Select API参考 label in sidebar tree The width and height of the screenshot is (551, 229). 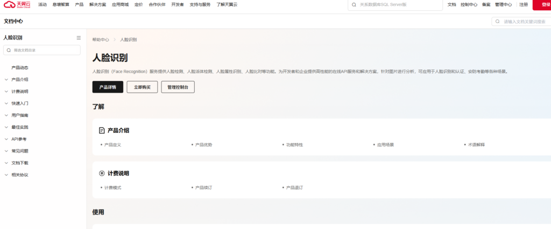tap(19, 139)
